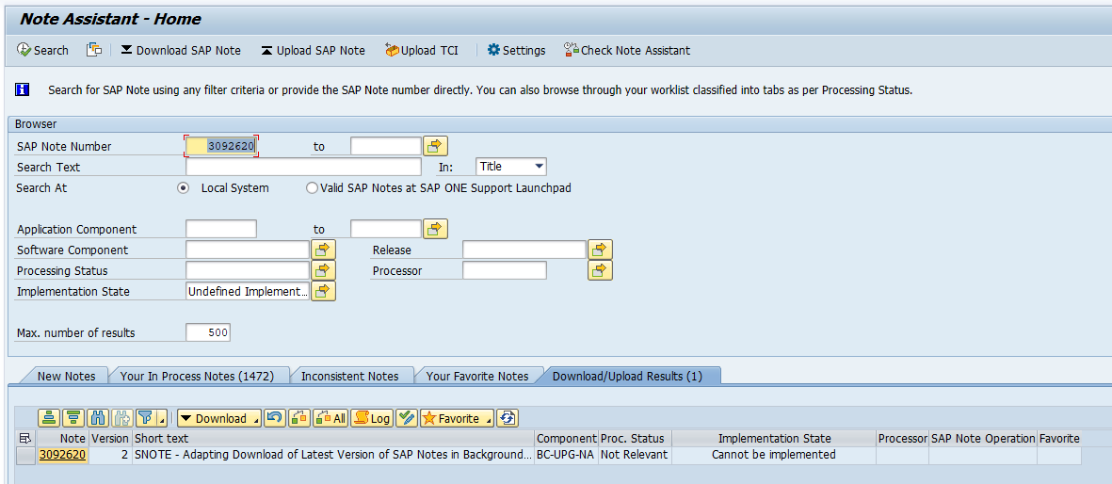Screen dimensions: 1112x484
Task: Click Sort Ascending icon in results toolbar
Action: 49,418
